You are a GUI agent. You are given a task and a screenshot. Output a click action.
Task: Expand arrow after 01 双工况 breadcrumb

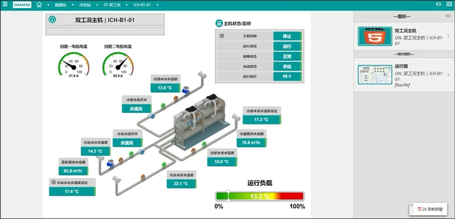(x=127, y=5)
